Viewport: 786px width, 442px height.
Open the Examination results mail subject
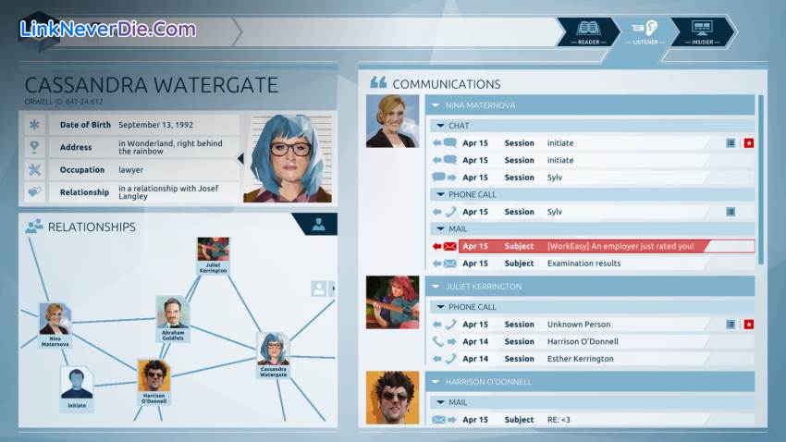[583, 264]
